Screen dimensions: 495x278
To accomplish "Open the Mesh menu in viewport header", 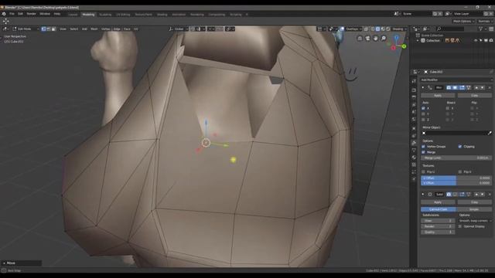I will click(x=94, y=29).
